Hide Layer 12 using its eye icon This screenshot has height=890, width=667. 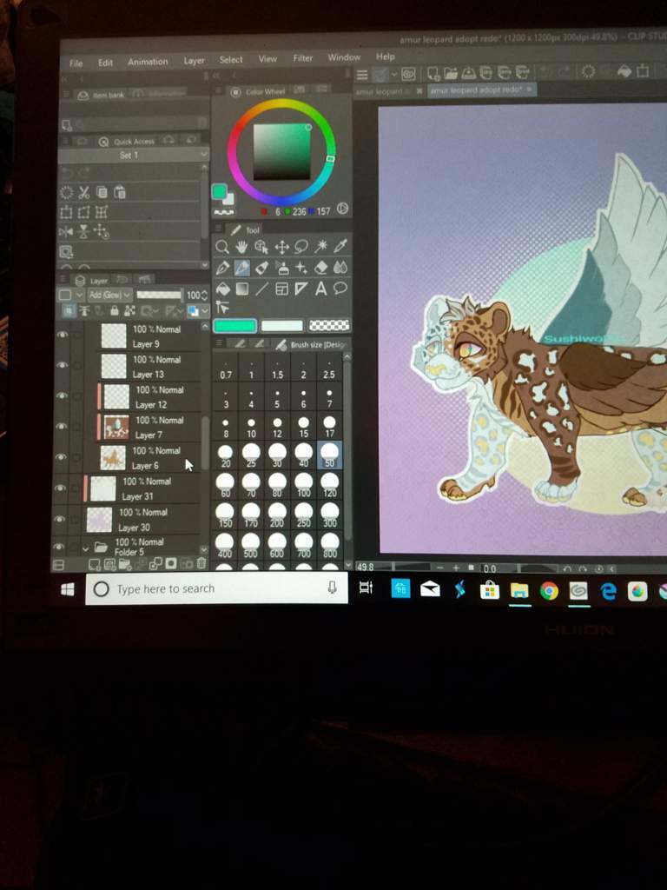[x=63, y=395]
